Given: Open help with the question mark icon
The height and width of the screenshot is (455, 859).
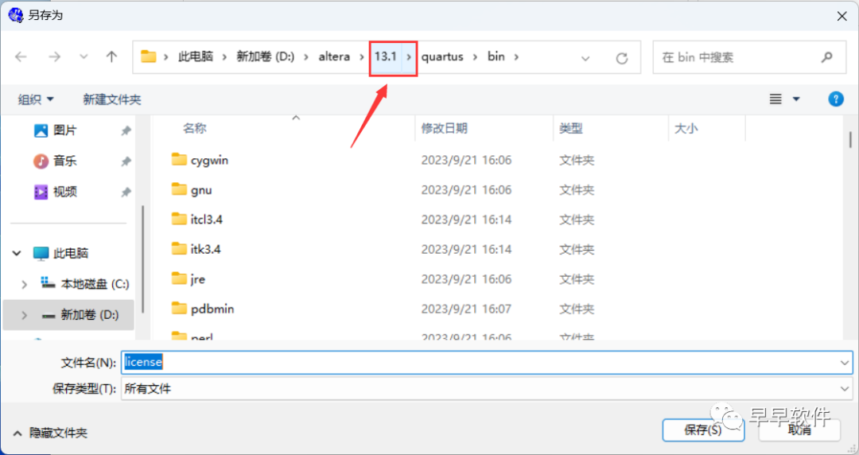Looking at the screenshot, I should coord(836,99).
